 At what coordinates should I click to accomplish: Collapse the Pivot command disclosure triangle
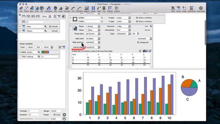point(71,26)
